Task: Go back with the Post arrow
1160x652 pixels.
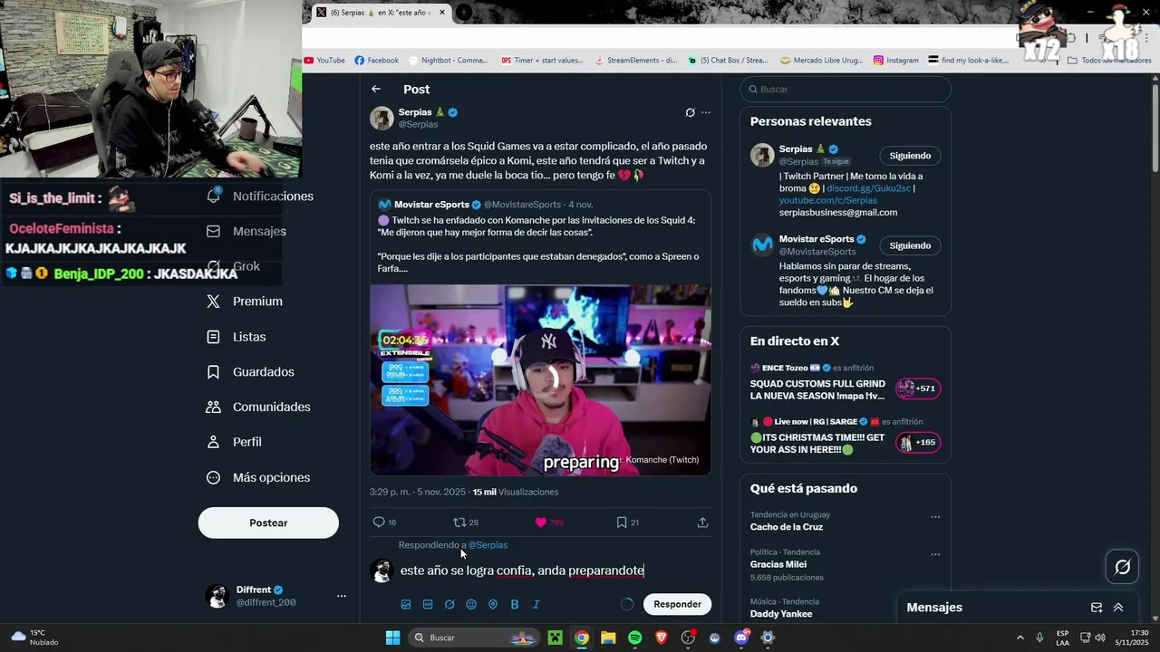Action: pyautogui.click(x=376, y=89)
